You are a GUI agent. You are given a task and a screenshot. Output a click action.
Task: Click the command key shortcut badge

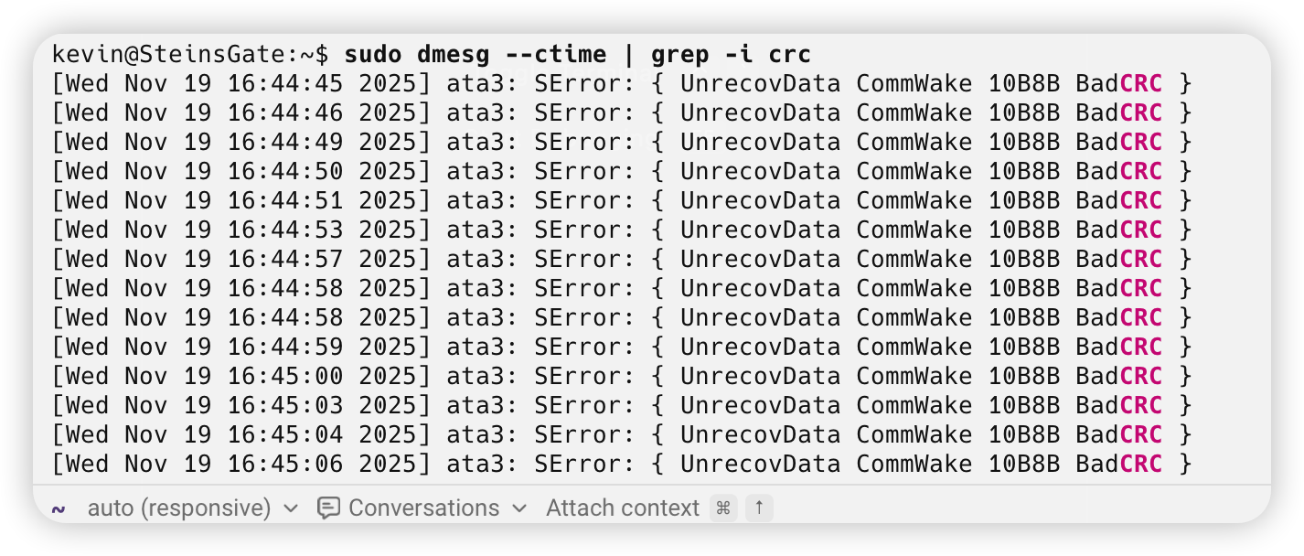[x=723, y=508]
